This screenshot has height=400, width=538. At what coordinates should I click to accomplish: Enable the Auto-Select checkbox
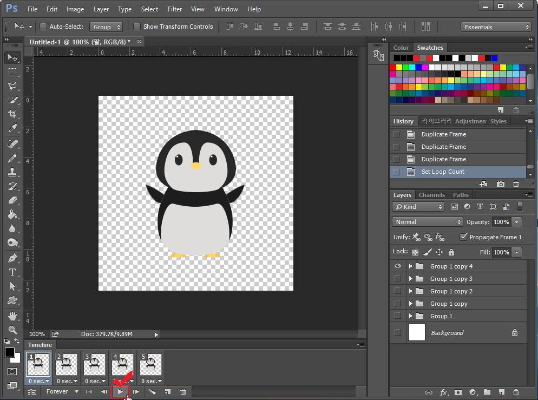click(43, 27)
